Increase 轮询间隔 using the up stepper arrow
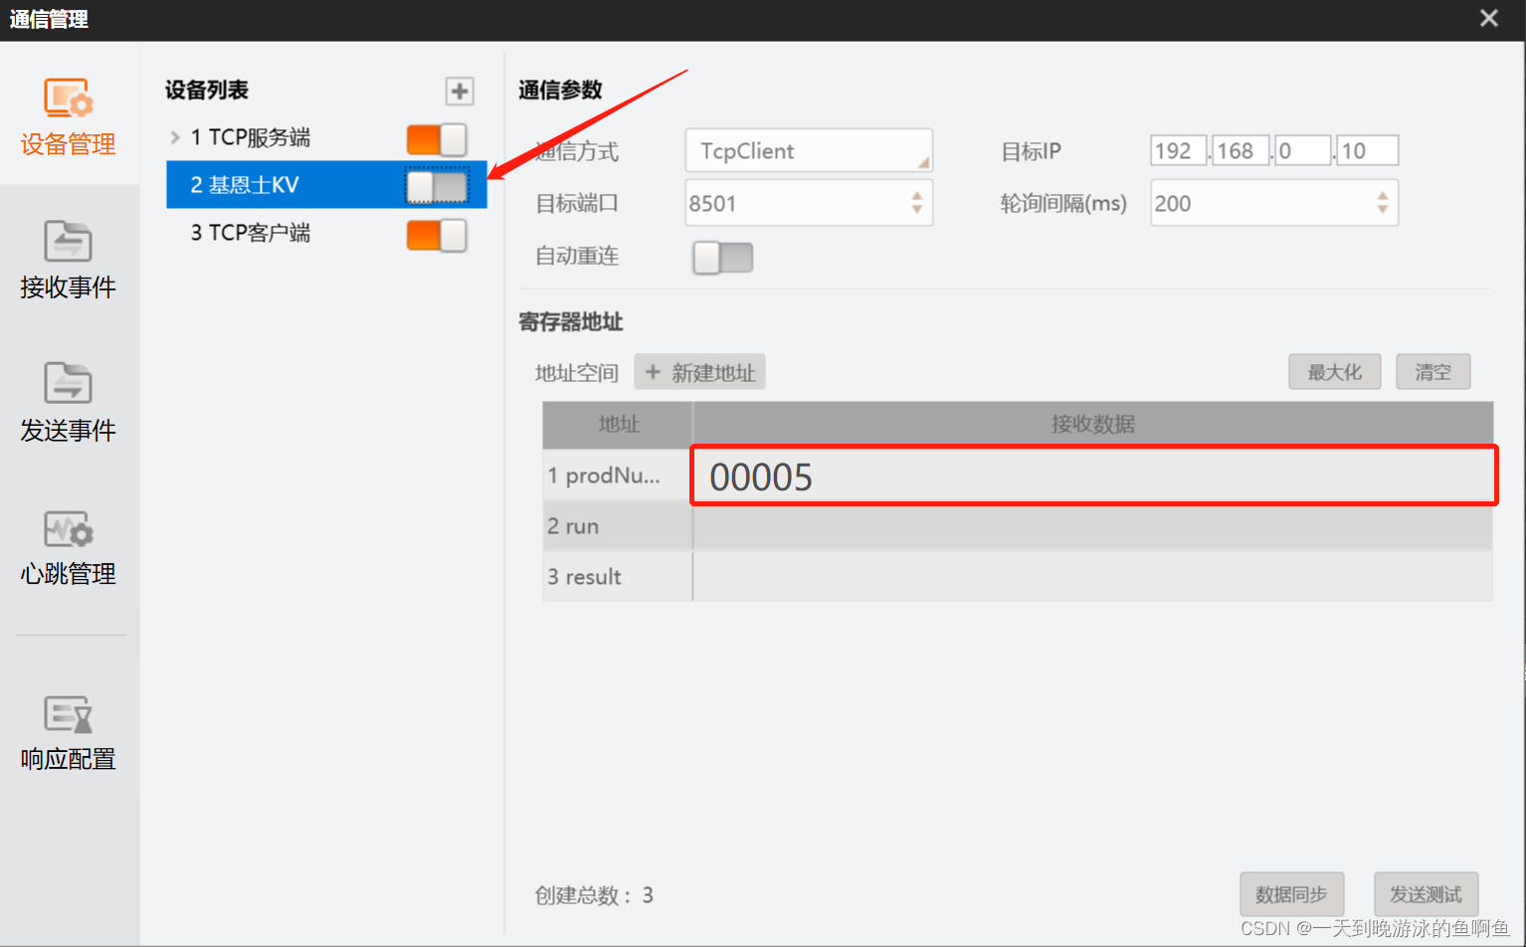1526x947 pixels. pos(1382,196)
